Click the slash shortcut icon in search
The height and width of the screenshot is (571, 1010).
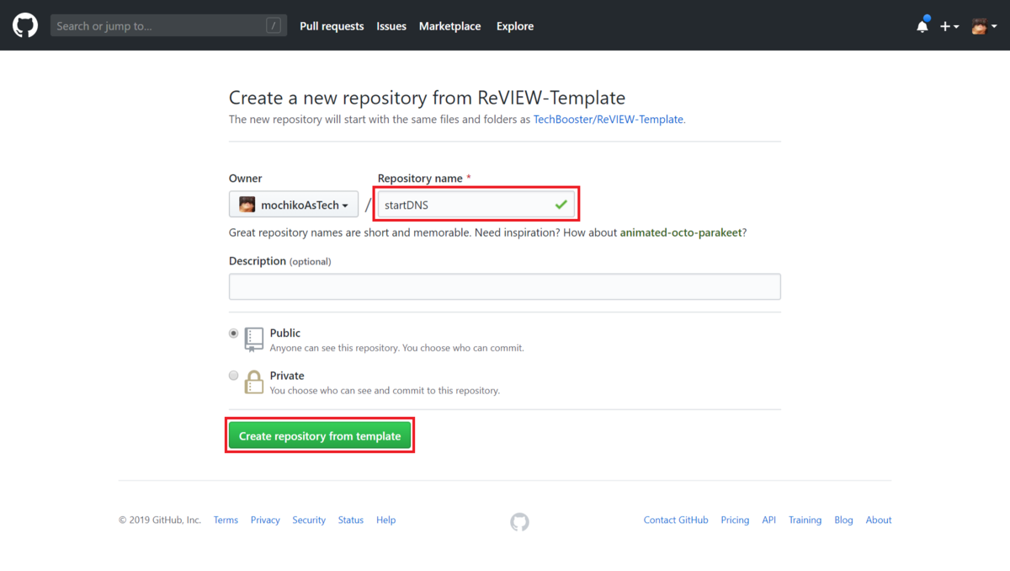274,26
